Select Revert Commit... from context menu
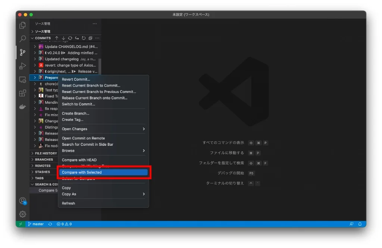 click(76, 79)
